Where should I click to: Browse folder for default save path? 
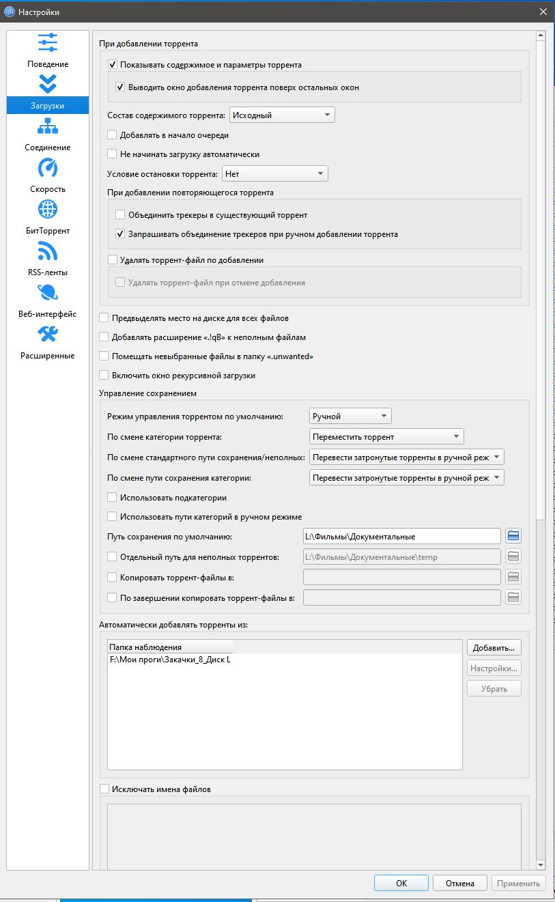click(x=513, y=537)
